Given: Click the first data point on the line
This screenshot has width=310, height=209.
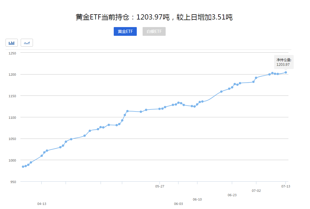Looking at the screenshot, I should click(23, 167).
